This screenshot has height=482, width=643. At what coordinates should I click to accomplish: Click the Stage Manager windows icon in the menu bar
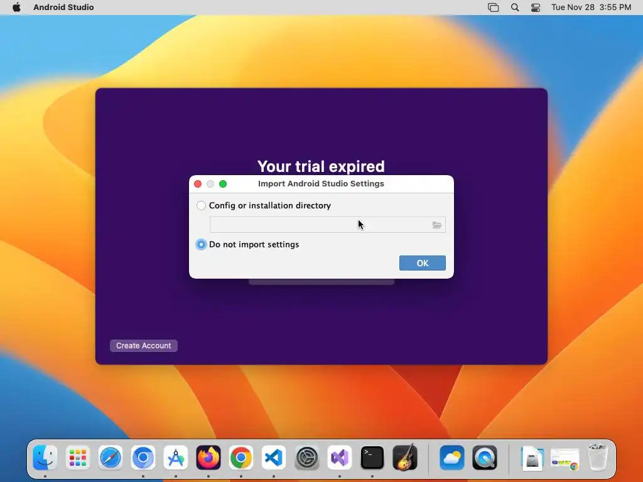[494, 8]
